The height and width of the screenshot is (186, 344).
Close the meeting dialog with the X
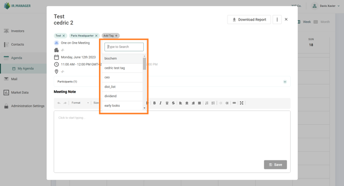coord(286,20)
